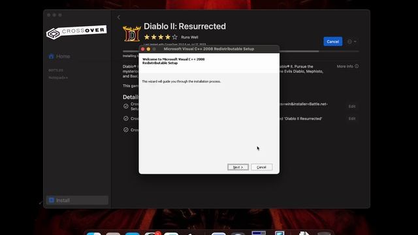
Task: Click the CrossOver logo
Action: point(76,32)
